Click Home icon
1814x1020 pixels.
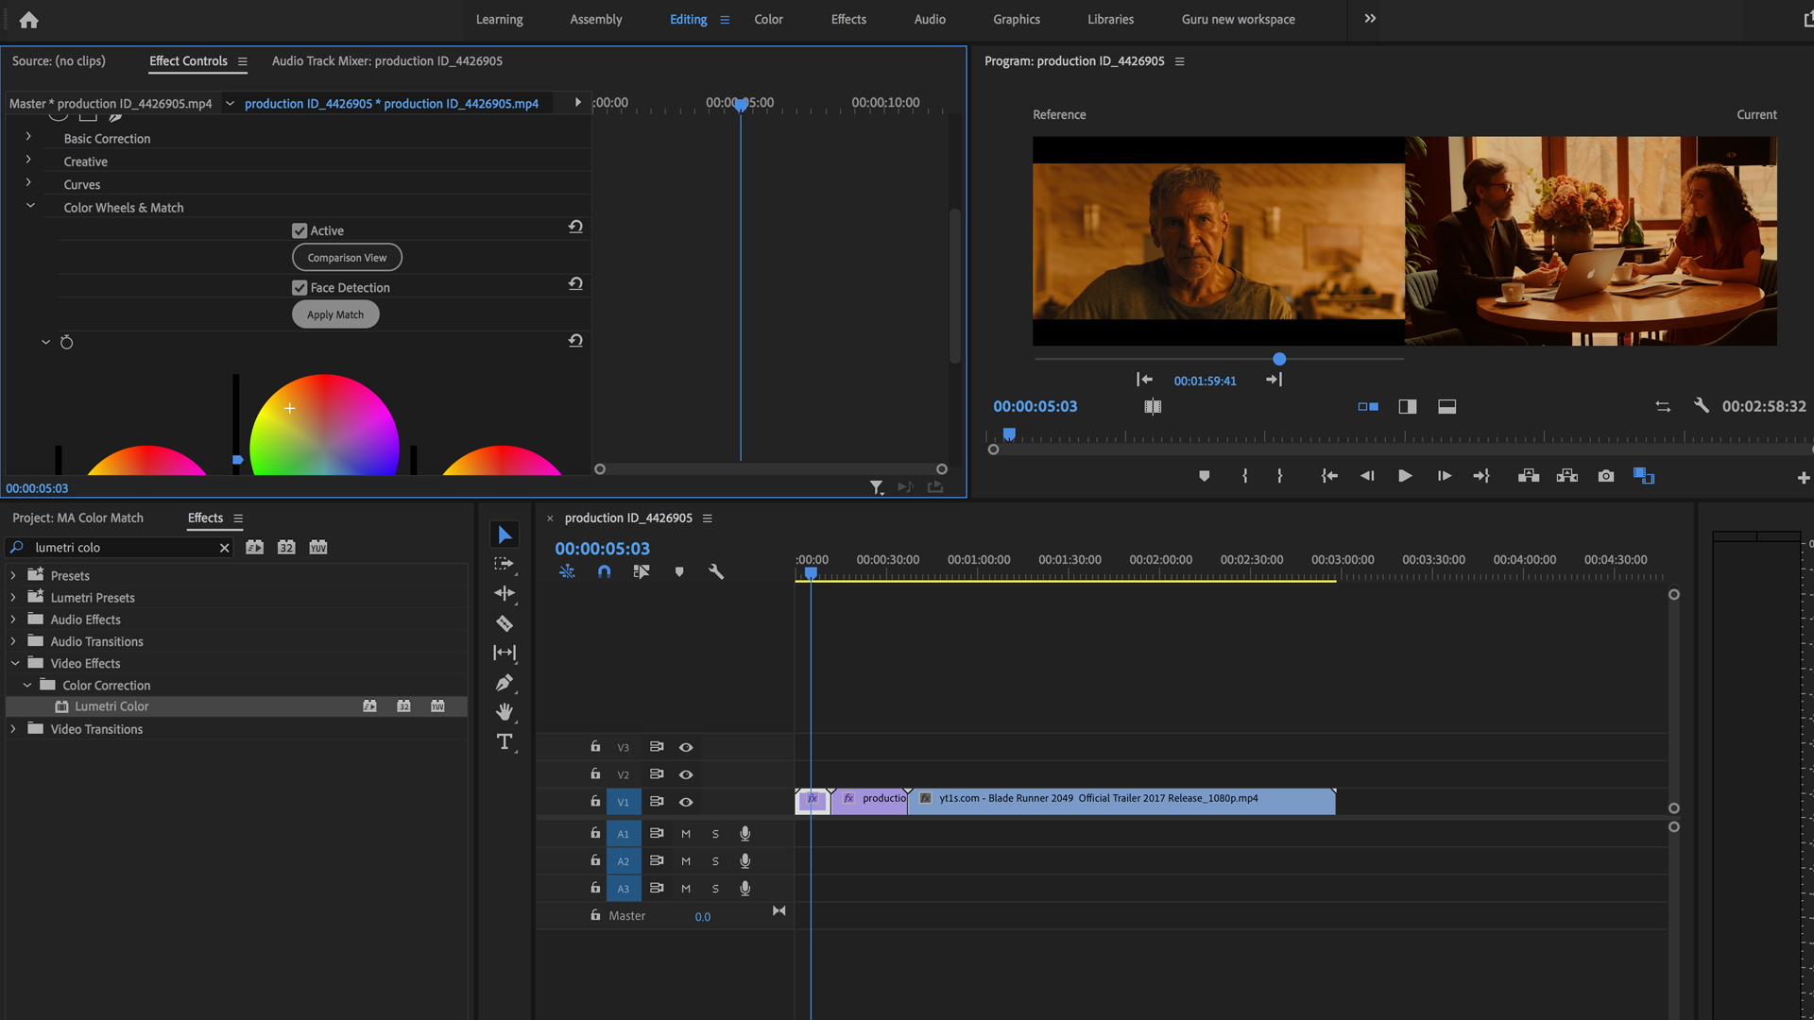coord(28,19)
